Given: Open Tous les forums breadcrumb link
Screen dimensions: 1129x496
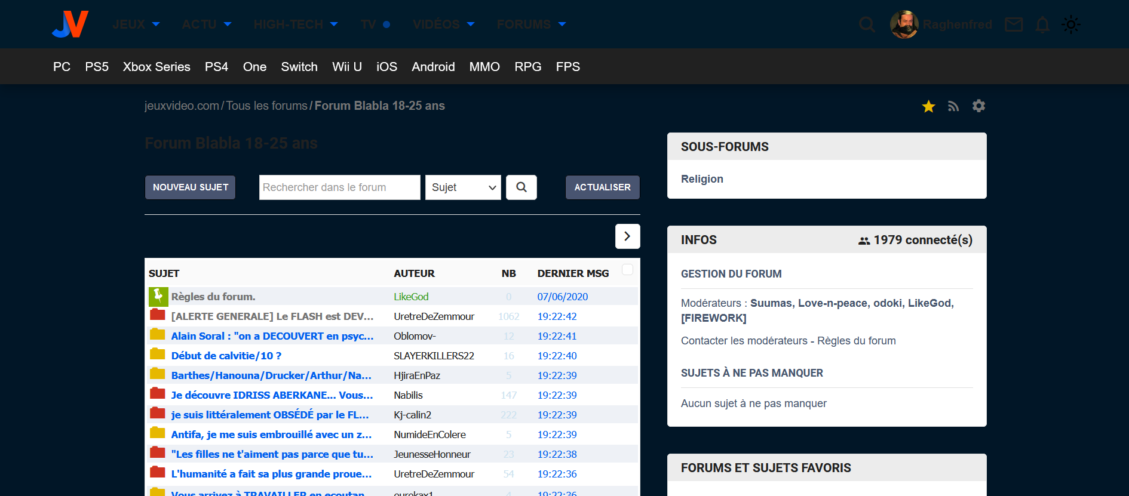Looking at the screenshot, I should [266, 106].
